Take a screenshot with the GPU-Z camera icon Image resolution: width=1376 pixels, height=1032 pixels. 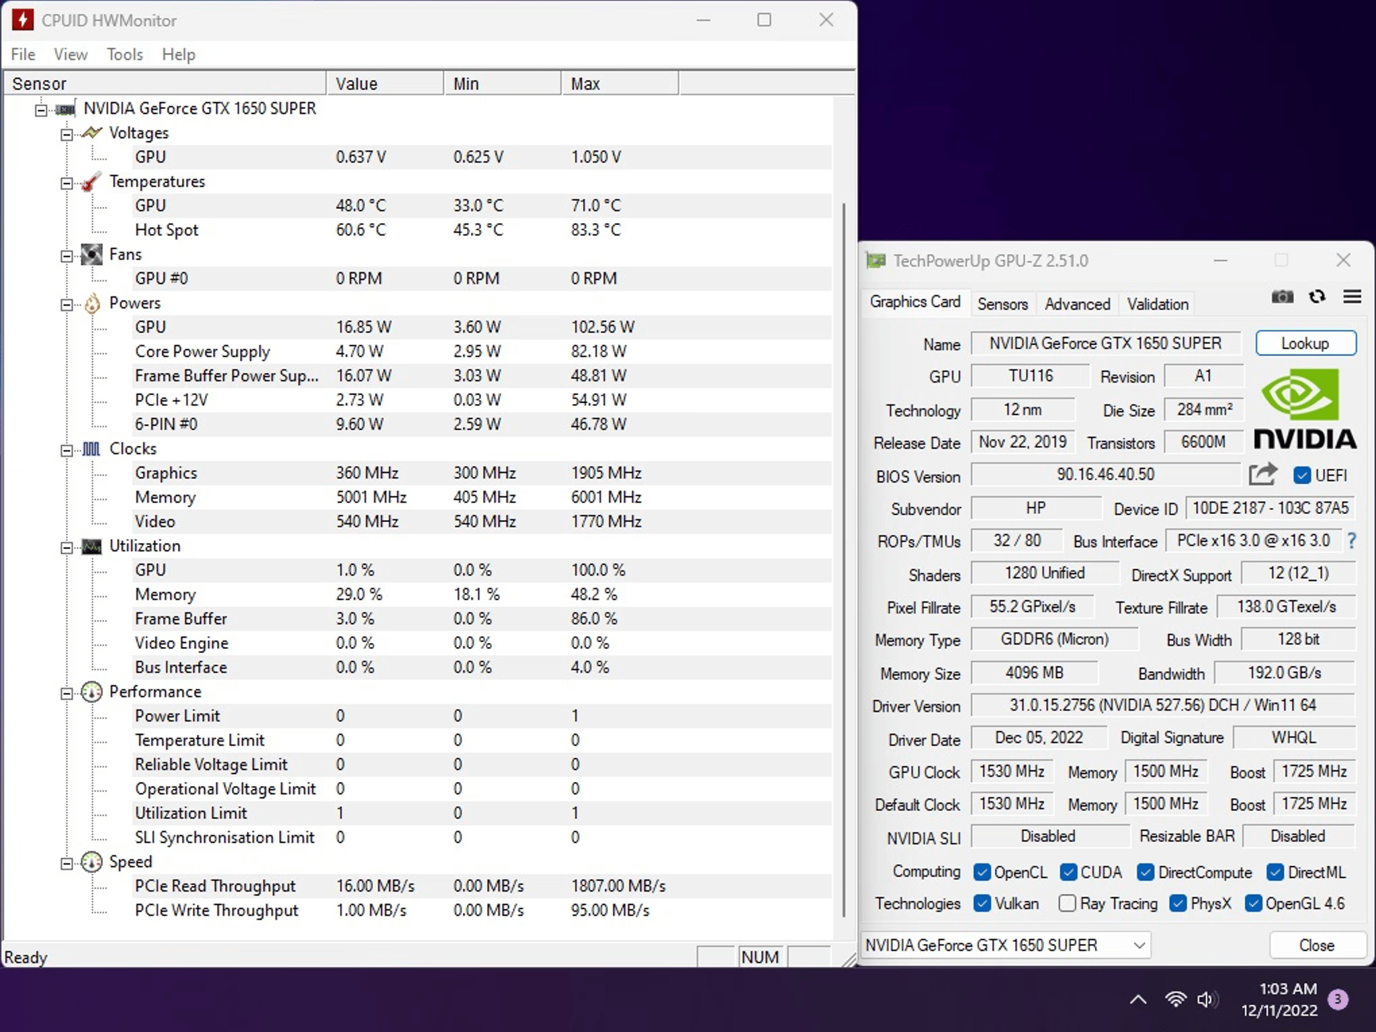click(x=1283, y=296)
